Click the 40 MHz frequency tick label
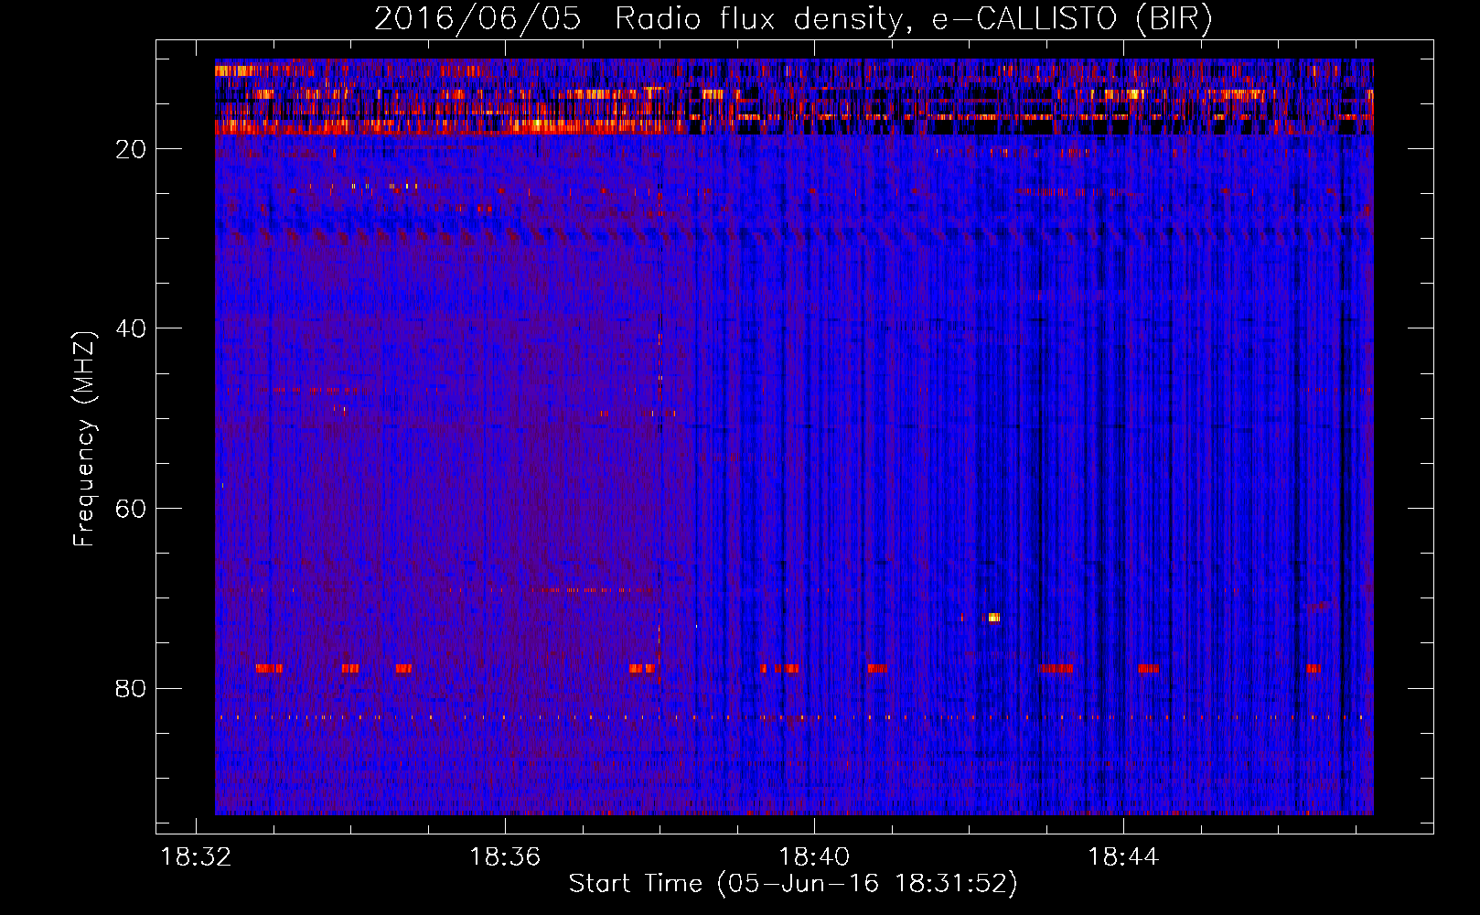 131,328
